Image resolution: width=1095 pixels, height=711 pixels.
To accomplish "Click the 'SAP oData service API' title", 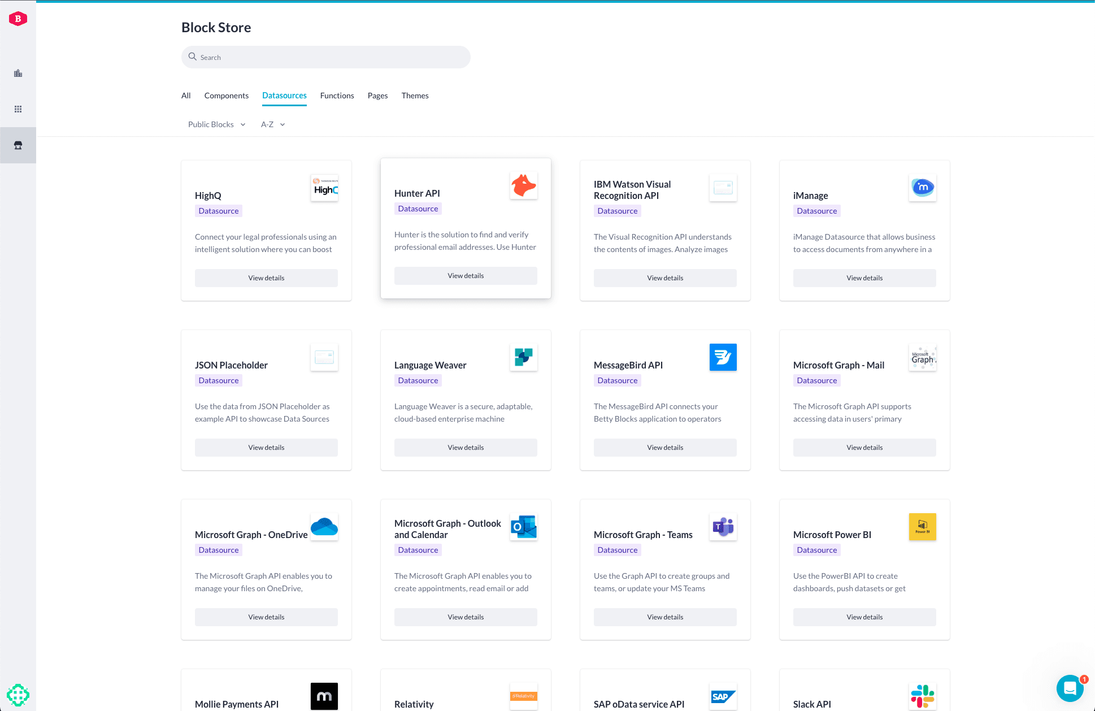I will pyautogui.click(x=639, y=704).
